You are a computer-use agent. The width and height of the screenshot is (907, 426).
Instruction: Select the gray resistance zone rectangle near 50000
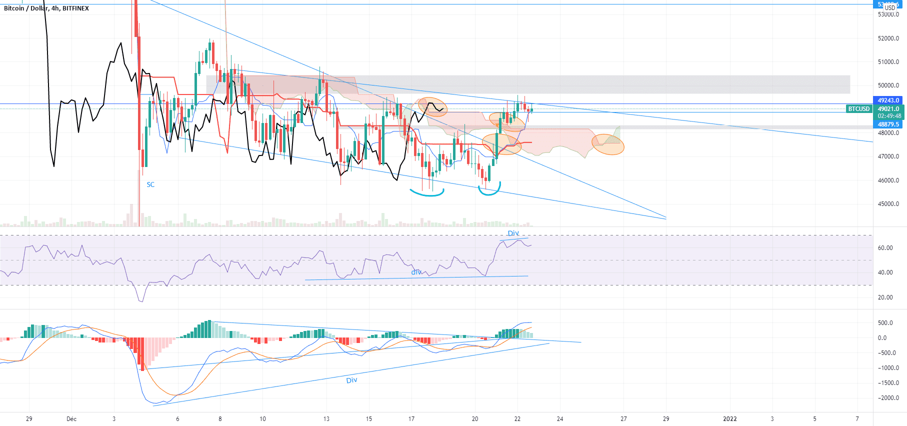528,84
